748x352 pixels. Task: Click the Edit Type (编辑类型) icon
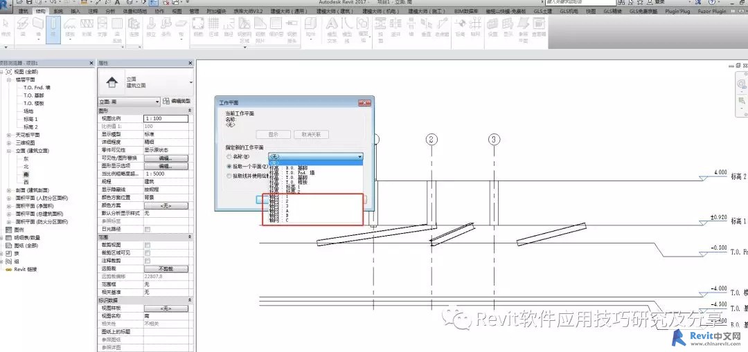(x=166, y=101)
